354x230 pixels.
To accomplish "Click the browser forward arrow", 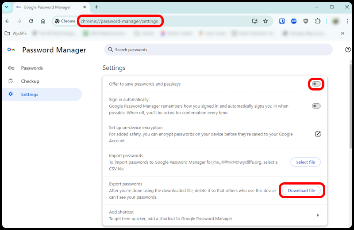I will point(19,21).
